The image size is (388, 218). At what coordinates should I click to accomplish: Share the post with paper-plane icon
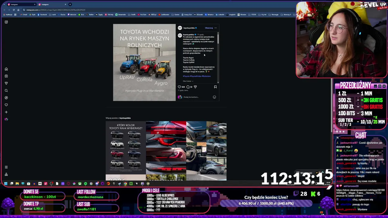[x=195, y=87]
